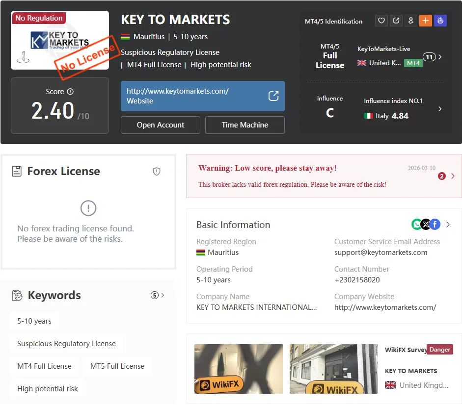
Task: Click the red 2 warning count badge
Action: [x=442, y=176]
